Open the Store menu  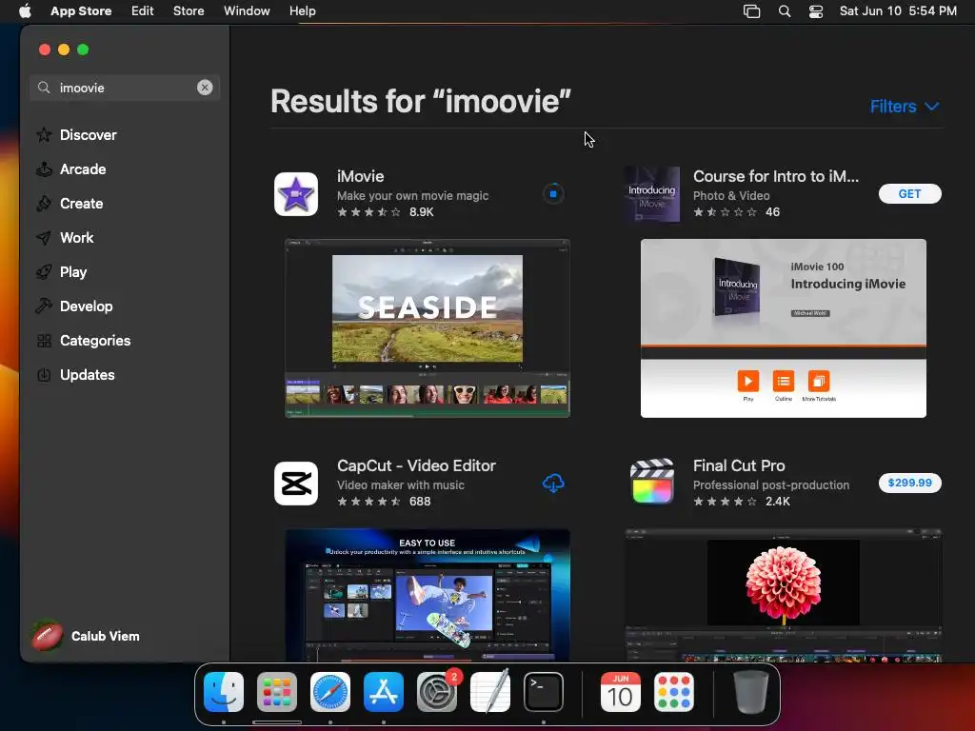[189, 11]
